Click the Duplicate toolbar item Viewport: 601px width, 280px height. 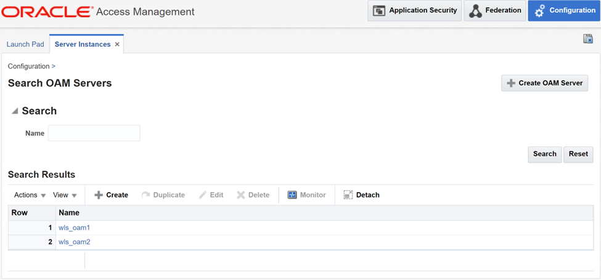(x=163, y=195)
